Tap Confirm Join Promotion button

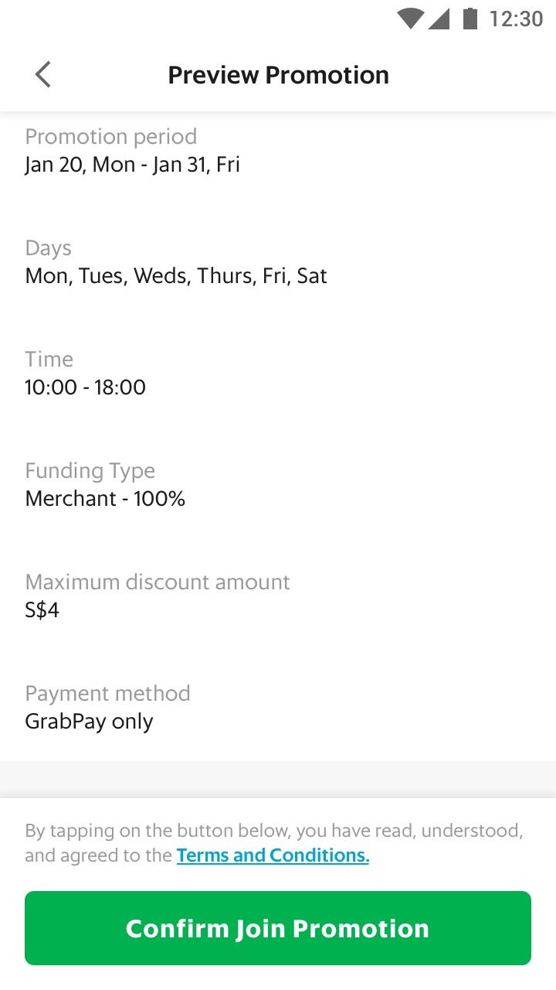pyautogui.click(x=278, y=928)
